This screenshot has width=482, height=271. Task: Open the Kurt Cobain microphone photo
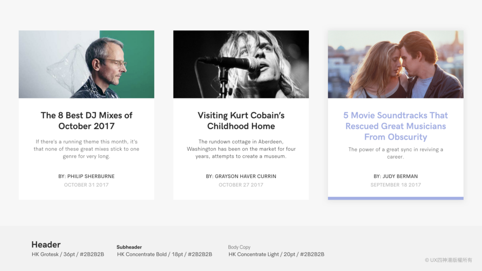pyautogui.click(x=241, y=64)
